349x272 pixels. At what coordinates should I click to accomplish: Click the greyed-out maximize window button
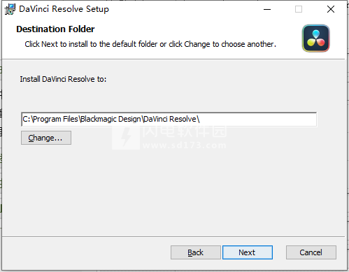pyautogui.click(x=299, y=9)
